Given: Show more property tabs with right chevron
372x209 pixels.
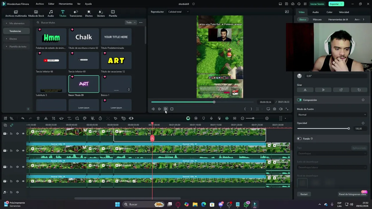Looking at the screenshot, I should 363,19.
